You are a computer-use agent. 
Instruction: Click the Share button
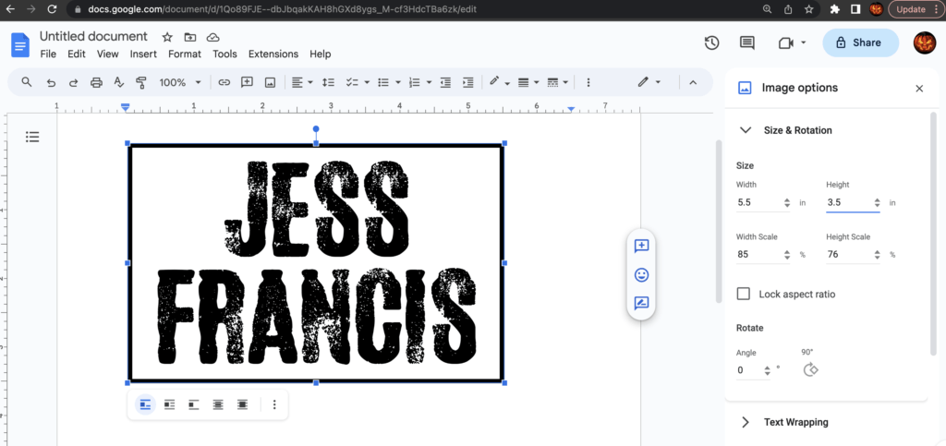point(859,42)
